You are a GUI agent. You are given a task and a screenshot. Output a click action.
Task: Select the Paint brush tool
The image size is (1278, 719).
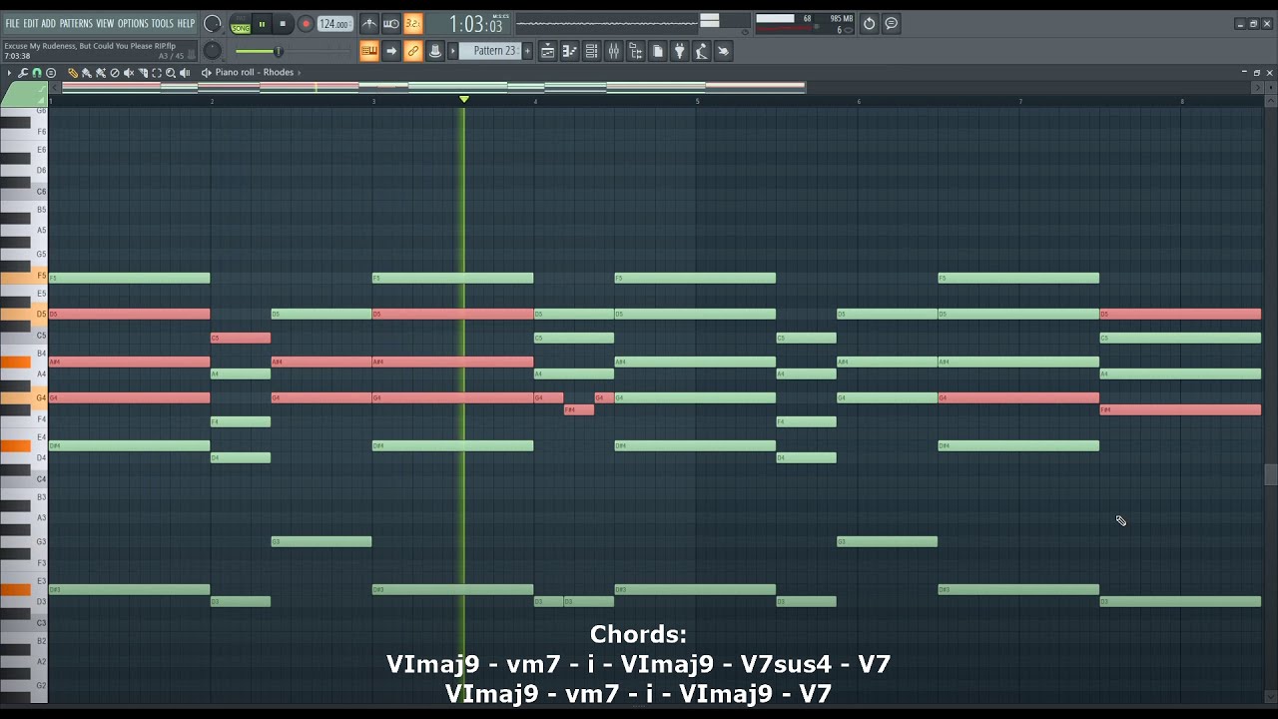pyautogui.click(x=87, y=73)
